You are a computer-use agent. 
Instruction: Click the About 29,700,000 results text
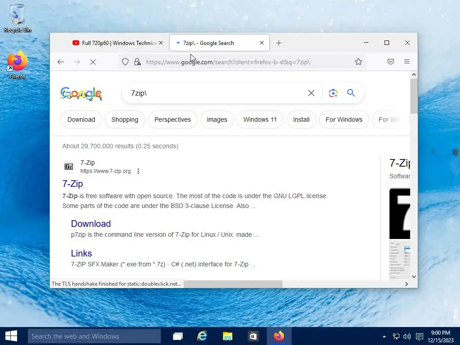(x=120, y=146)
